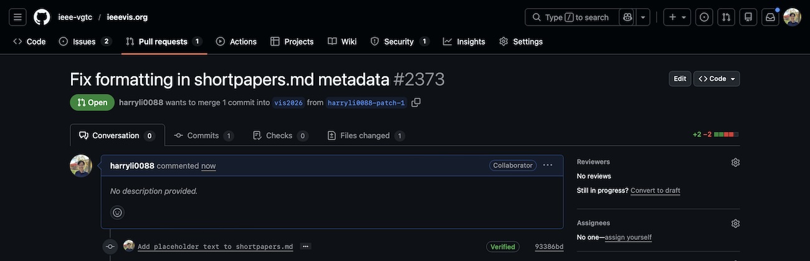
Task: Switch to the Files changed tab
Action: click(x=366, y=135)
